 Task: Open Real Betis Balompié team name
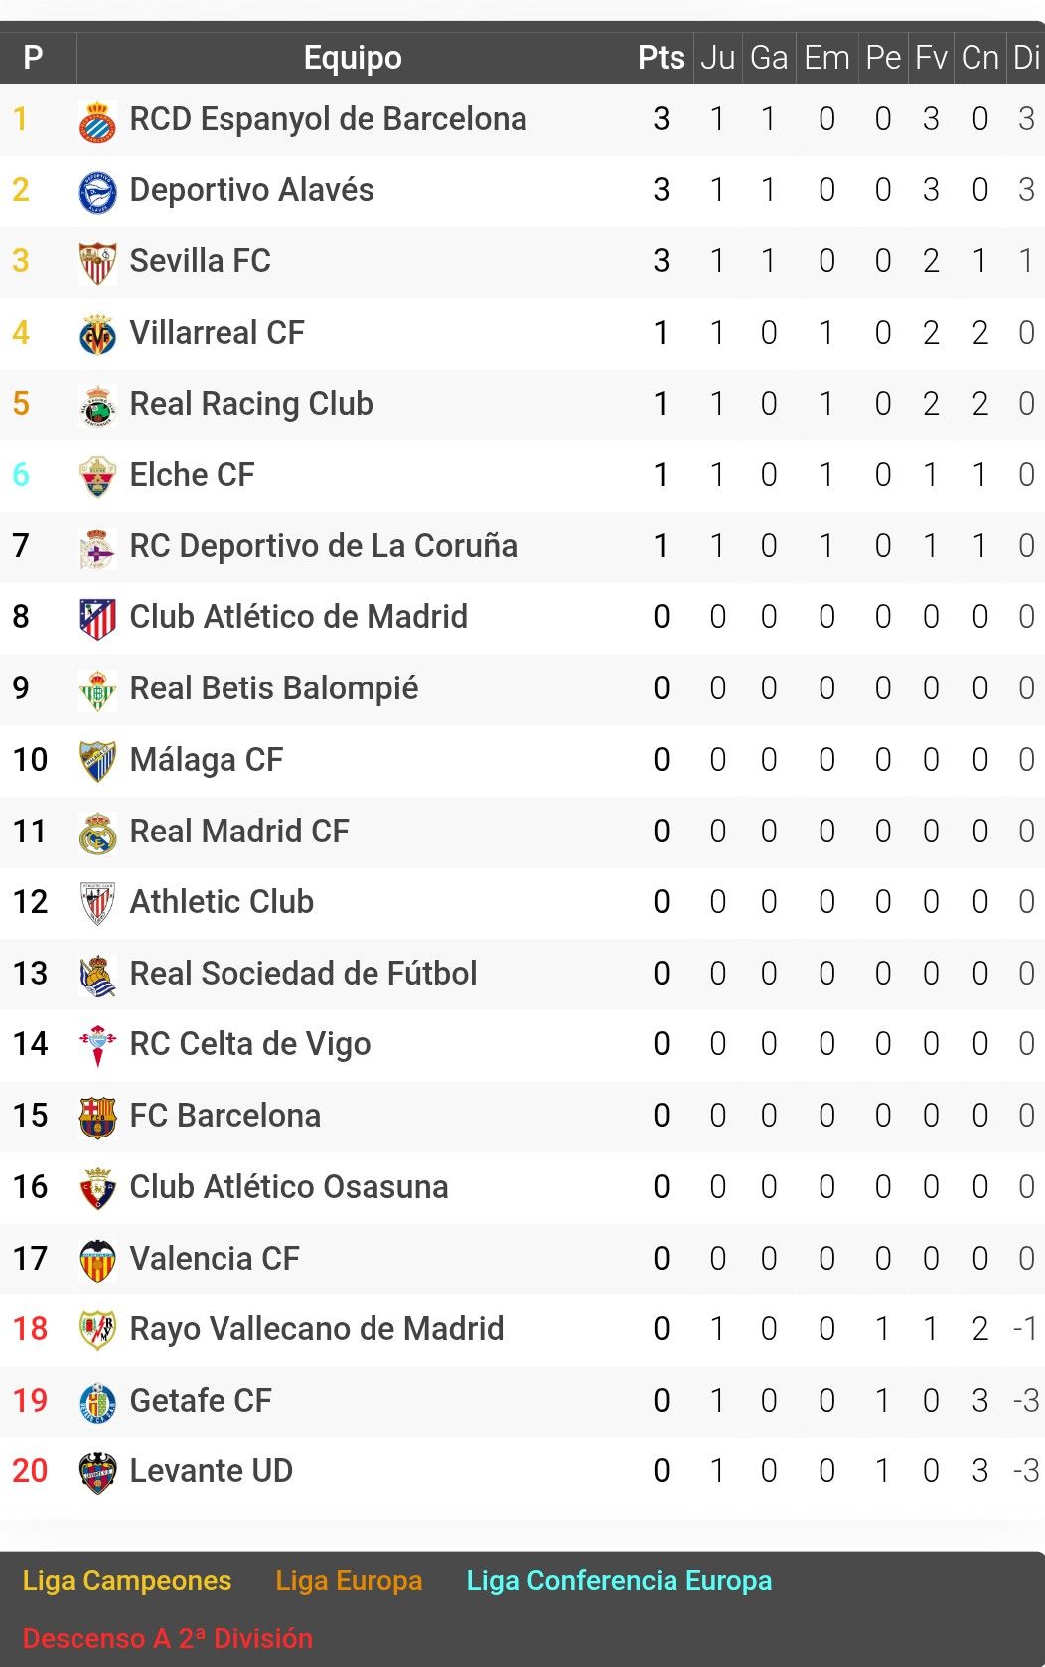click(274, 688)
